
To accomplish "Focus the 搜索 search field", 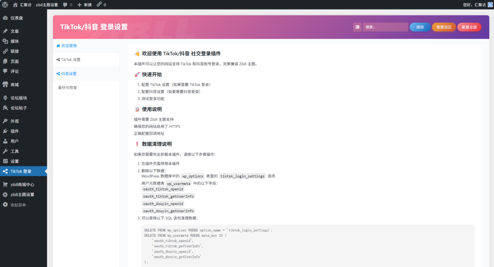I will [385, 27].
